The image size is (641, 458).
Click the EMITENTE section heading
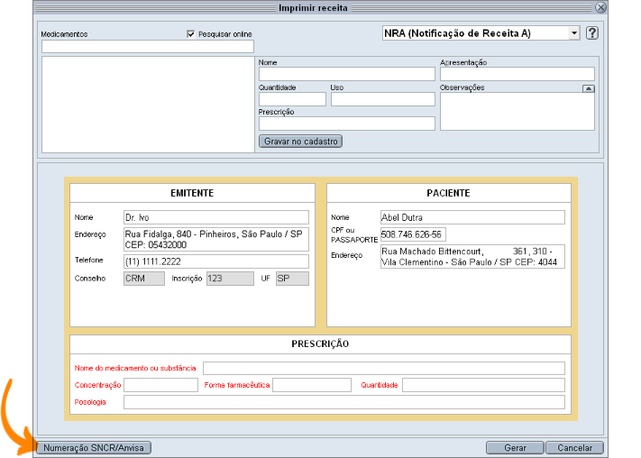[x=192, y=193]
